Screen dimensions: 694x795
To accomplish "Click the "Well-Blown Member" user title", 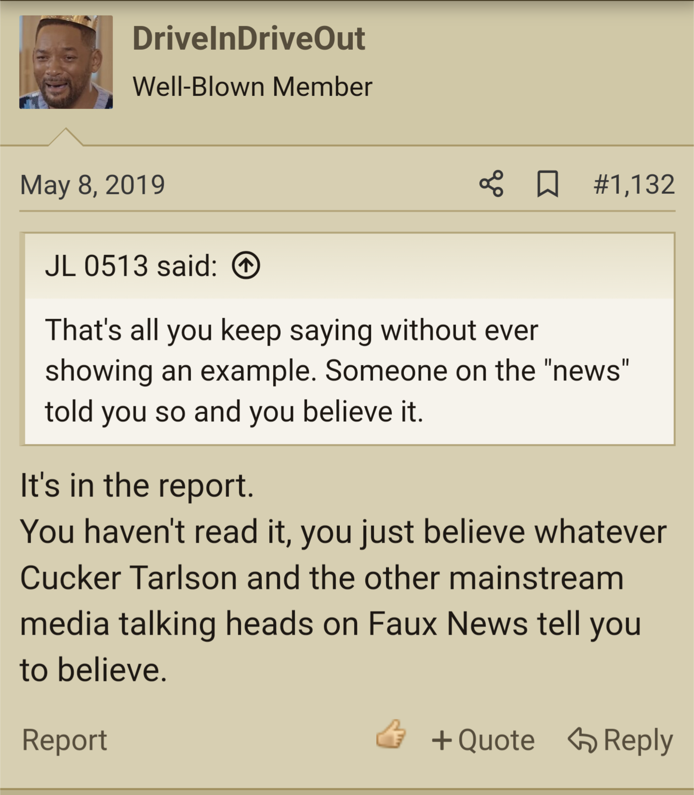I will [x=252, y=86].
